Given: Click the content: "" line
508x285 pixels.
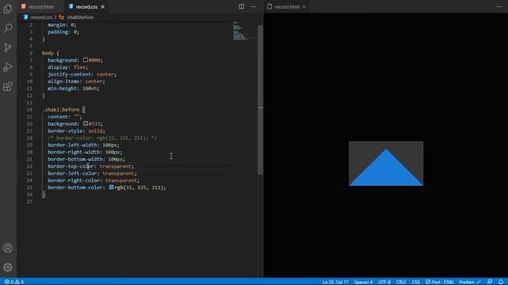Looking at the screenshot, I should 65,116.
